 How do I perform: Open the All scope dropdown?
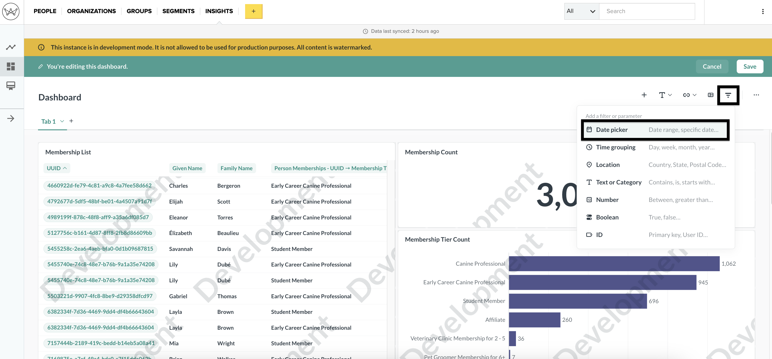tap(581, 11)
